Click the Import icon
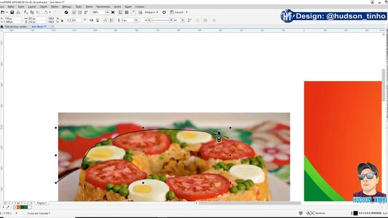388x218 pixels. tap(74, 12)
